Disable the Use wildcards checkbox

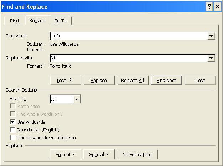click(x=13, y=122)
